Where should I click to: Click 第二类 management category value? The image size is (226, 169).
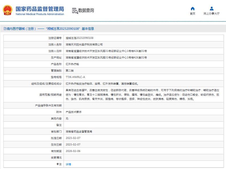[70, 71]
